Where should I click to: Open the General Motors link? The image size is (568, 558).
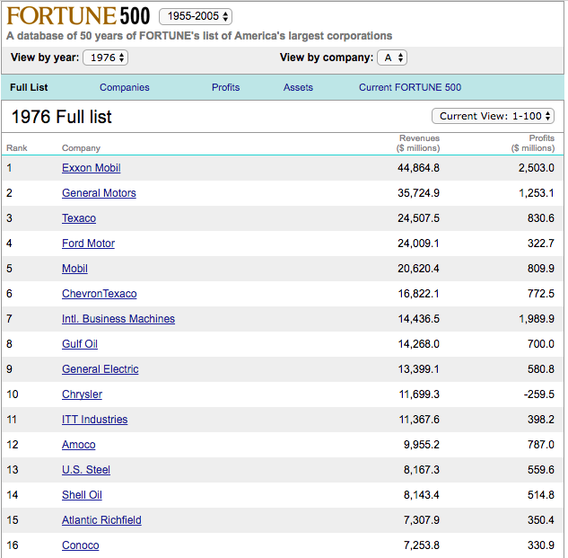[99, 193]
